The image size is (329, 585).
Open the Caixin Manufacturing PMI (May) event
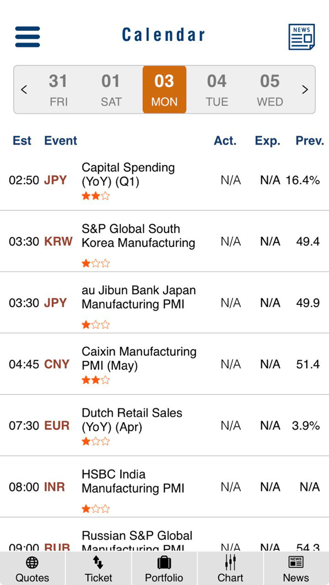pyautogui.click(x=139, y=358)
